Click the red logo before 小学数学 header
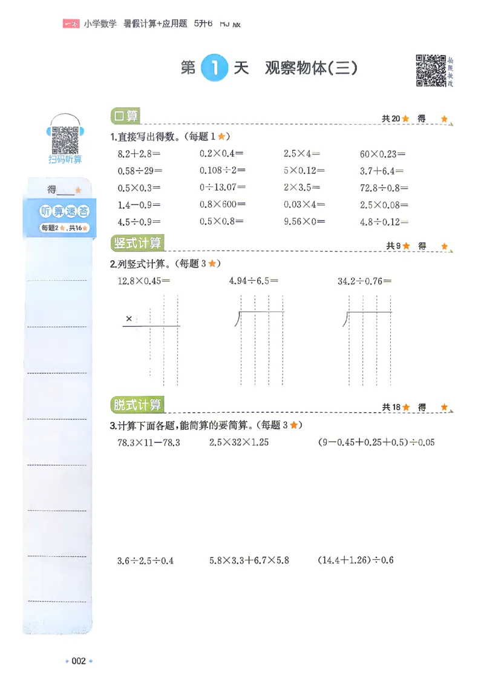 71,24
